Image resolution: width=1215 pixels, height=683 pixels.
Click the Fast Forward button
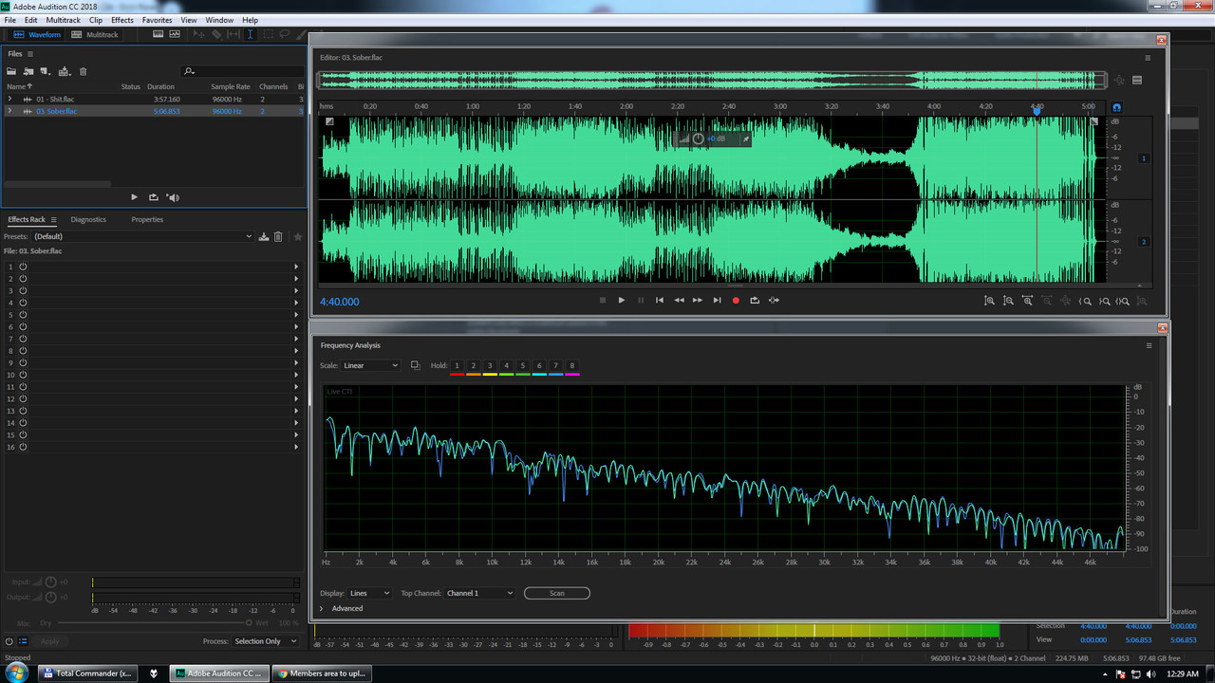[x=698, y=300]
